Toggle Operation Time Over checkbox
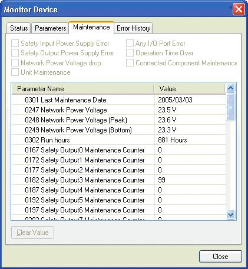248x269 pixels. tap(130, 53)
